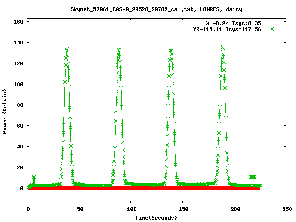This screenshot has width=296, height=222.
Task: Click the Time(Seconds) x-axis label
Action: pos(156,218)
